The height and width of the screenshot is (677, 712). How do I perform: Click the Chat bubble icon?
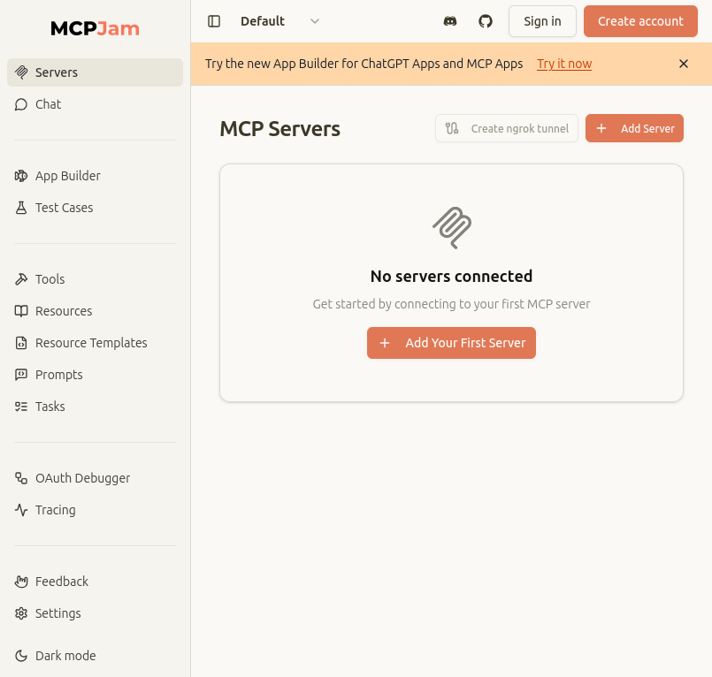(21, 104)
